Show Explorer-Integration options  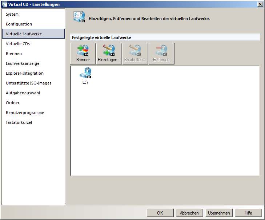coord(33,73)
